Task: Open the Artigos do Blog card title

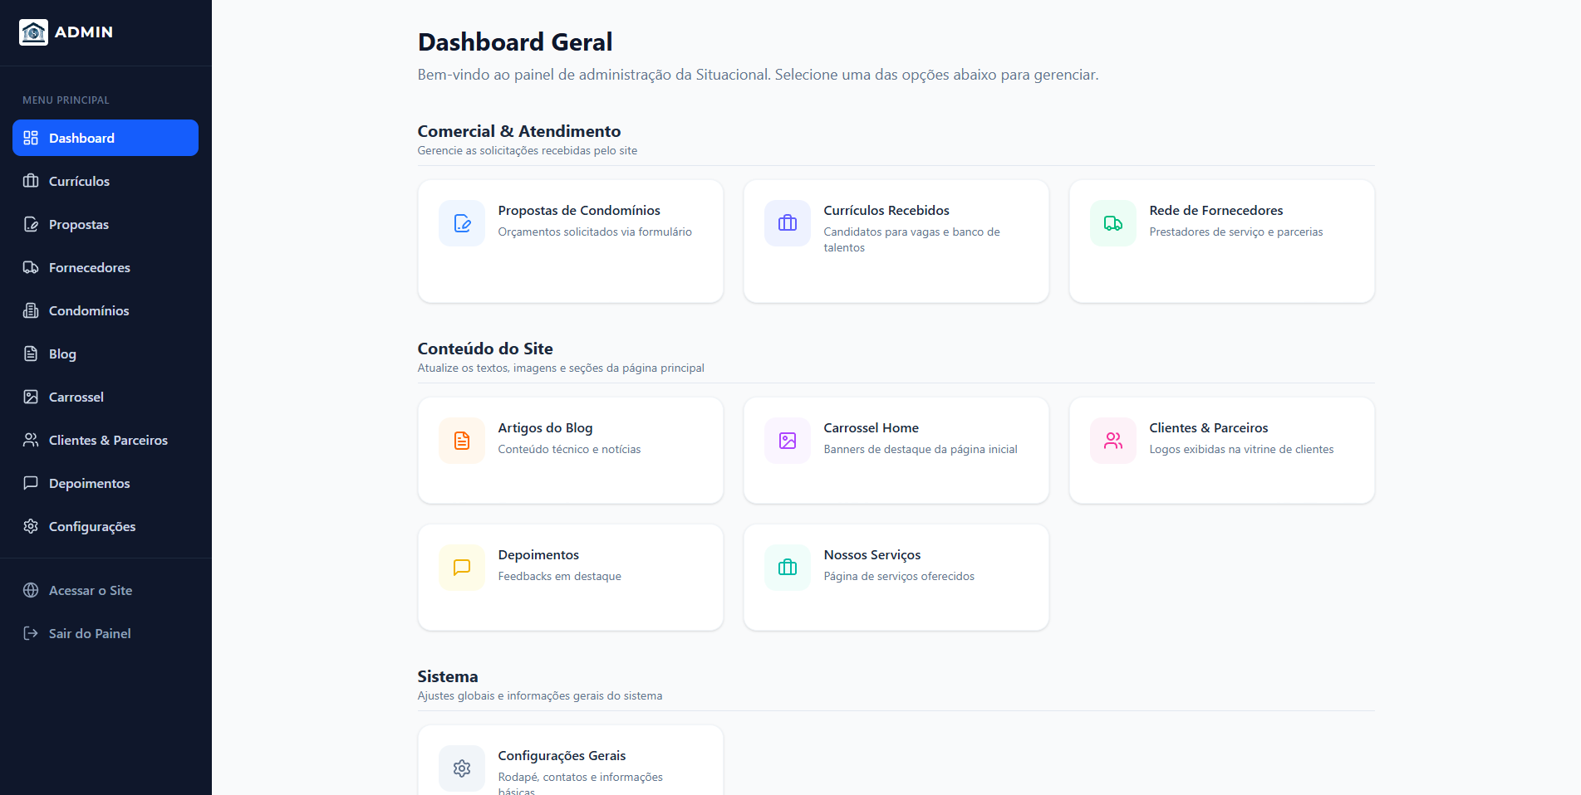Action: [545, 428]
